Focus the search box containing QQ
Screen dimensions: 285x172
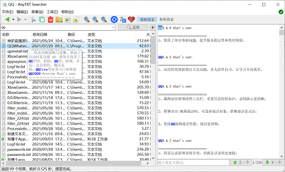pos(57,27)
